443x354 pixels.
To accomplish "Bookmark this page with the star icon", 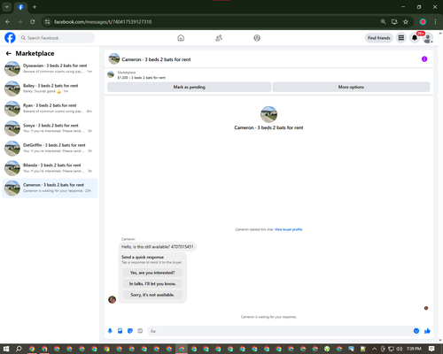I will click(406, 21).
